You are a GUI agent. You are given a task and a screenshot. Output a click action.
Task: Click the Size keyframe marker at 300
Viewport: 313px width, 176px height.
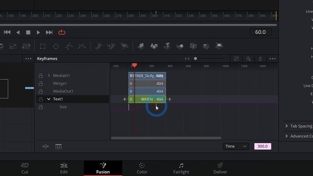tap(156, 107)
